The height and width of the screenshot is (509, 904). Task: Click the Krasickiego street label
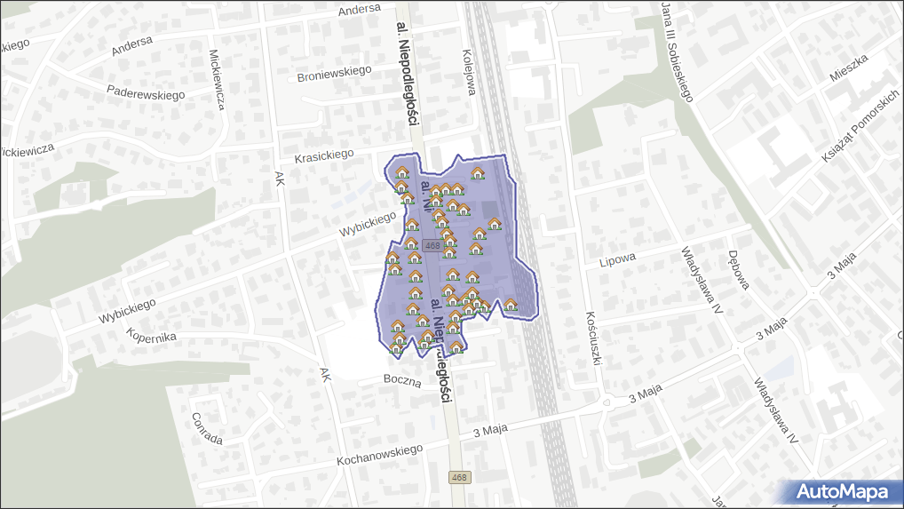coord(324,155)
